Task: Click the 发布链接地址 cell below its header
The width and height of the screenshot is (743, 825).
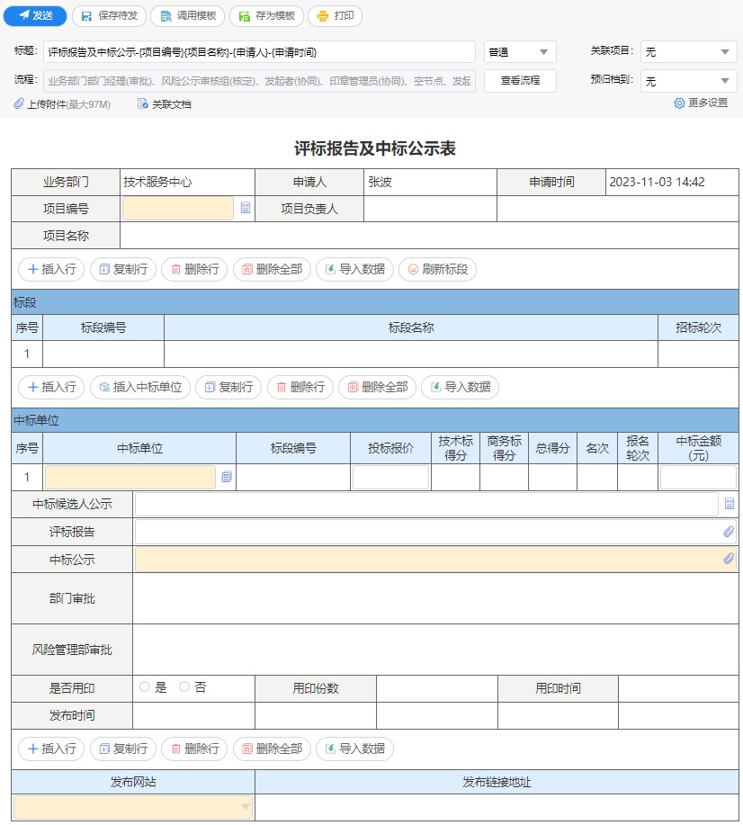Action: 497,807
